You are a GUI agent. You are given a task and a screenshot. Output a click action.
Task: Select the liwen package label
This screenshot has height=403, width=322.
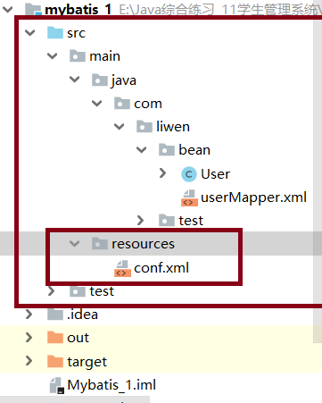tap(173, 127)
